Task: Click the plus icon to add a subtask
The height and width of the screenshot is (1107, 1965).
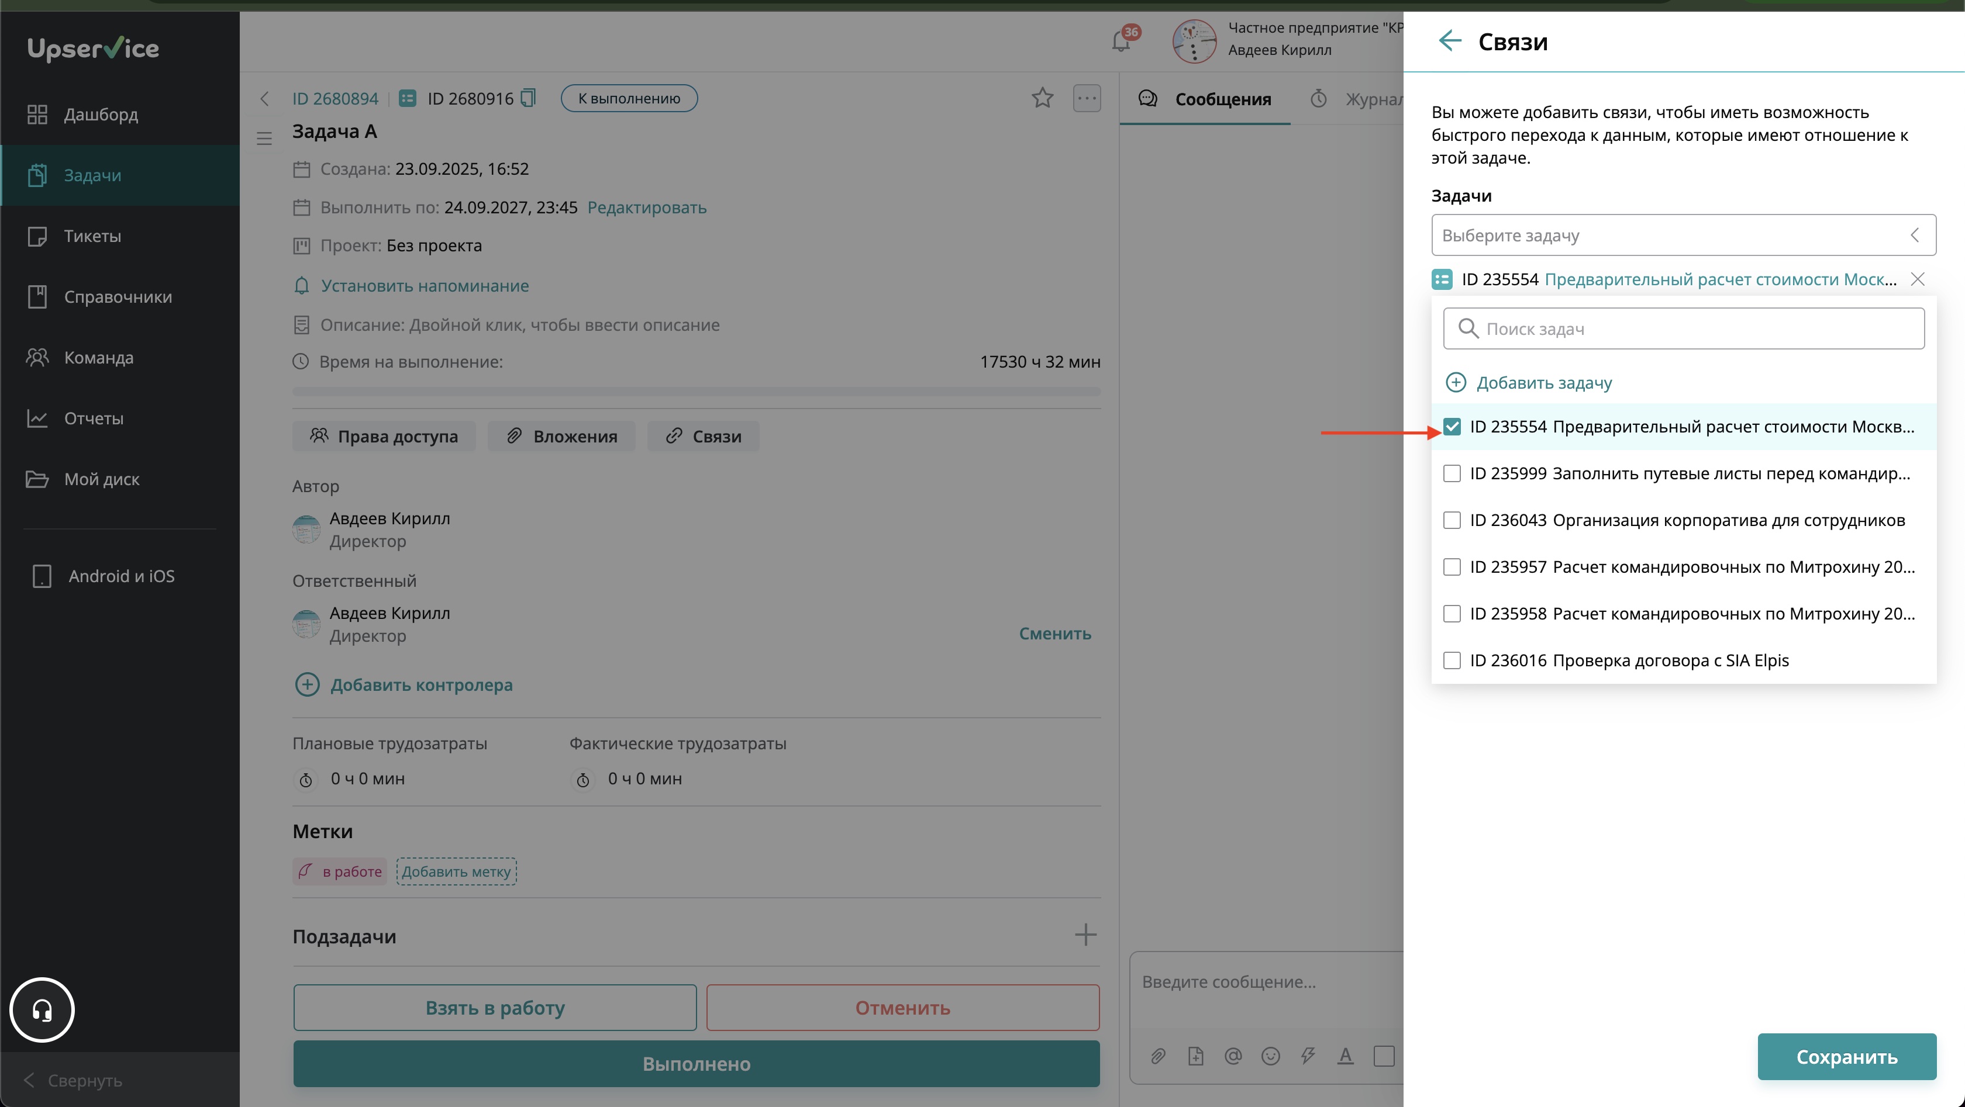Action: click(1085, 935)
